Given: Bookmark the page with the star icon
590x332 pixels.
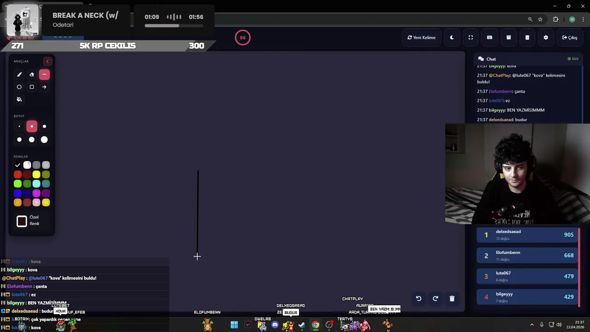Looking at the screenshot, I should [x=540, y=19].
